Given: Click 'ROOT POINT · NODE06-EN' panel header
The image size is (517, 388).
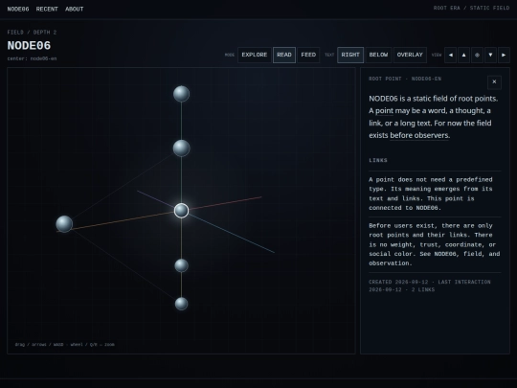Looking at the screenshot, I should (x=405, y=79).
